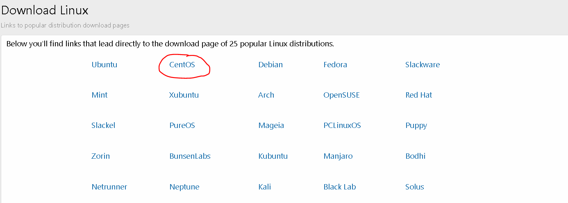Open the Kubuntu download page

point(273,156)
